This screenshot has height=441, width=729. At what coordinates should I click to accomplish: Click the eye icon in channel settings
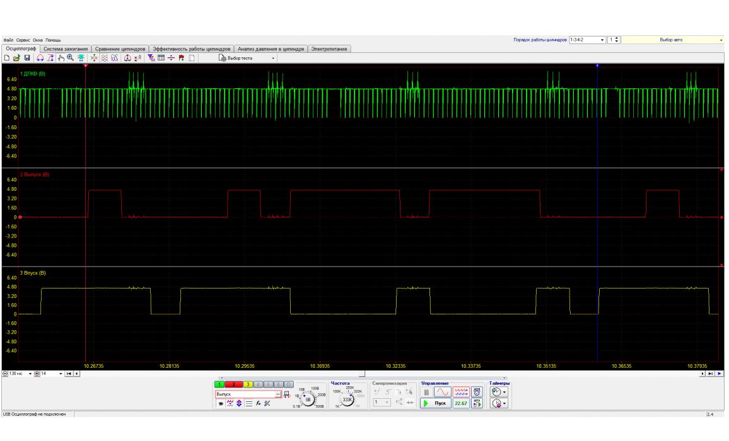point(221,403)
